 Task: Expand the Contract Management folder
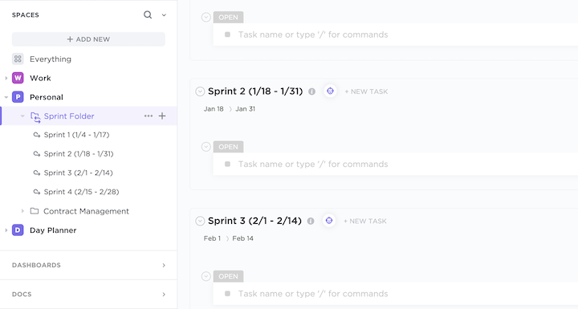[22, 211]
